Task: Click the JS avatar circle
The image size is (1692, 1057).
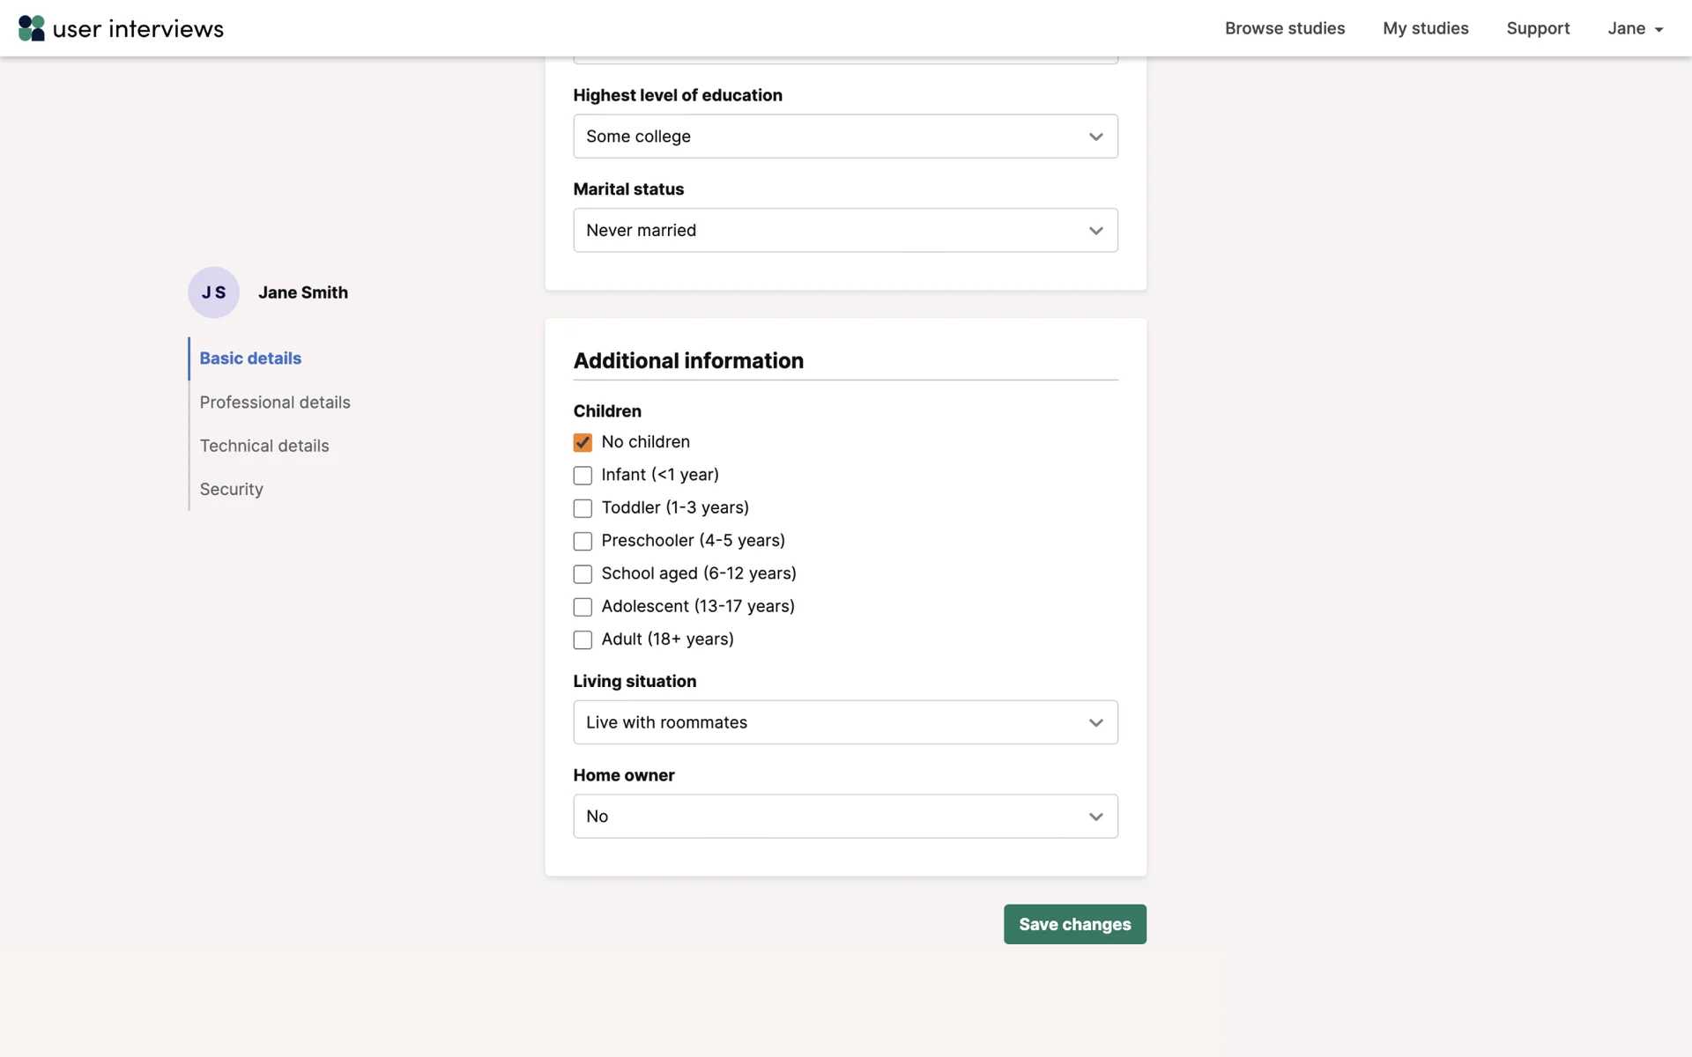Action: click(x=213, y=292)
